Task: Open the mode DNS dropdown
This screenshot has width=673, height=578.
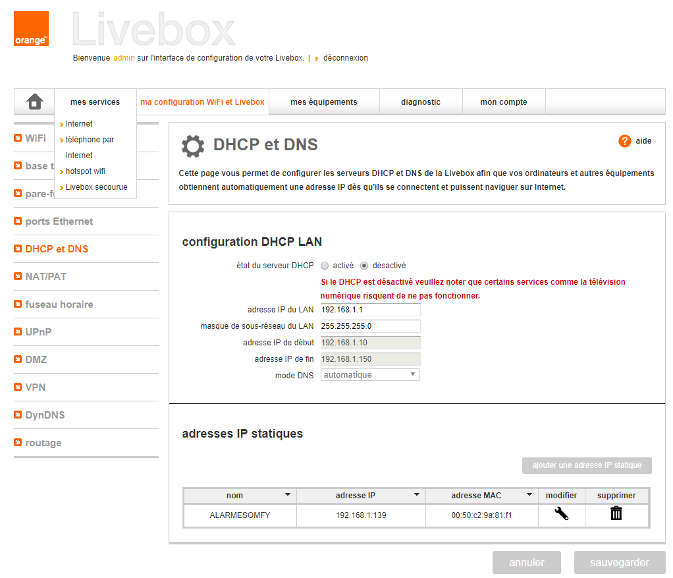Action: coord(369,375)
